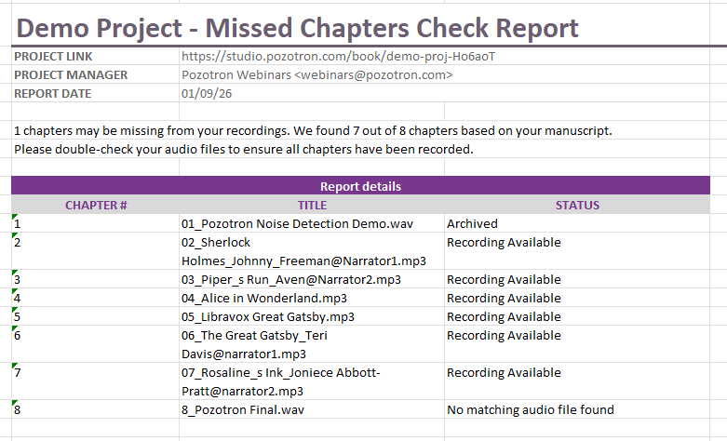Screen dimensions: 727x441
Task: Select the missing chapters summary sentence
Action: point(313,130)
